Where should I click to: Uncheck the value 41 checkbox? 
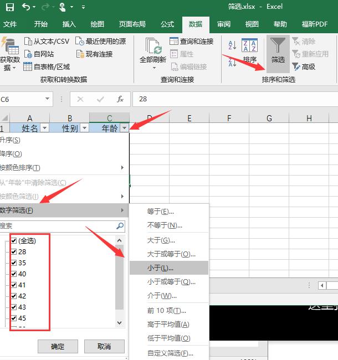tap(14, 285)
